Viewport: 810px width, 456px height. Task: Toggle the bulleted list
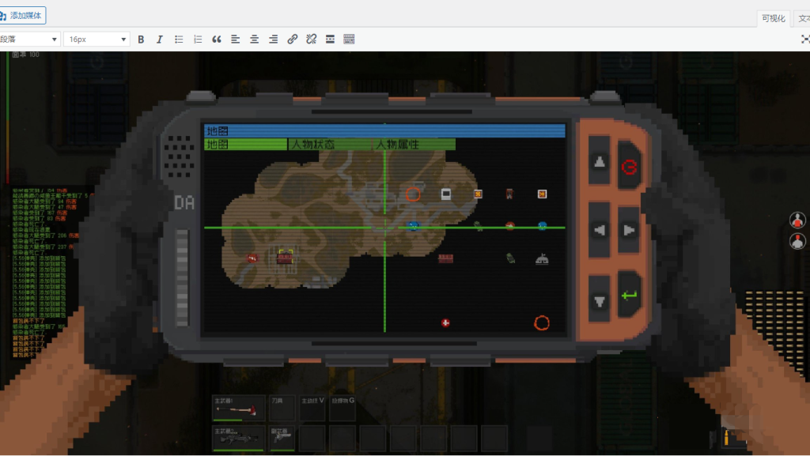[179, 39]
